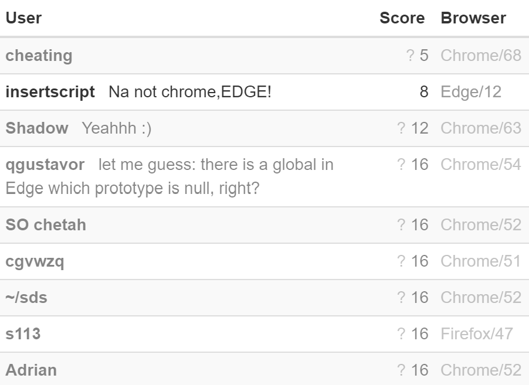The width and height of the screenshot is (529, 385).
Task: Click the question mark in SO chetah's row
Action: (x=401, y=225)
